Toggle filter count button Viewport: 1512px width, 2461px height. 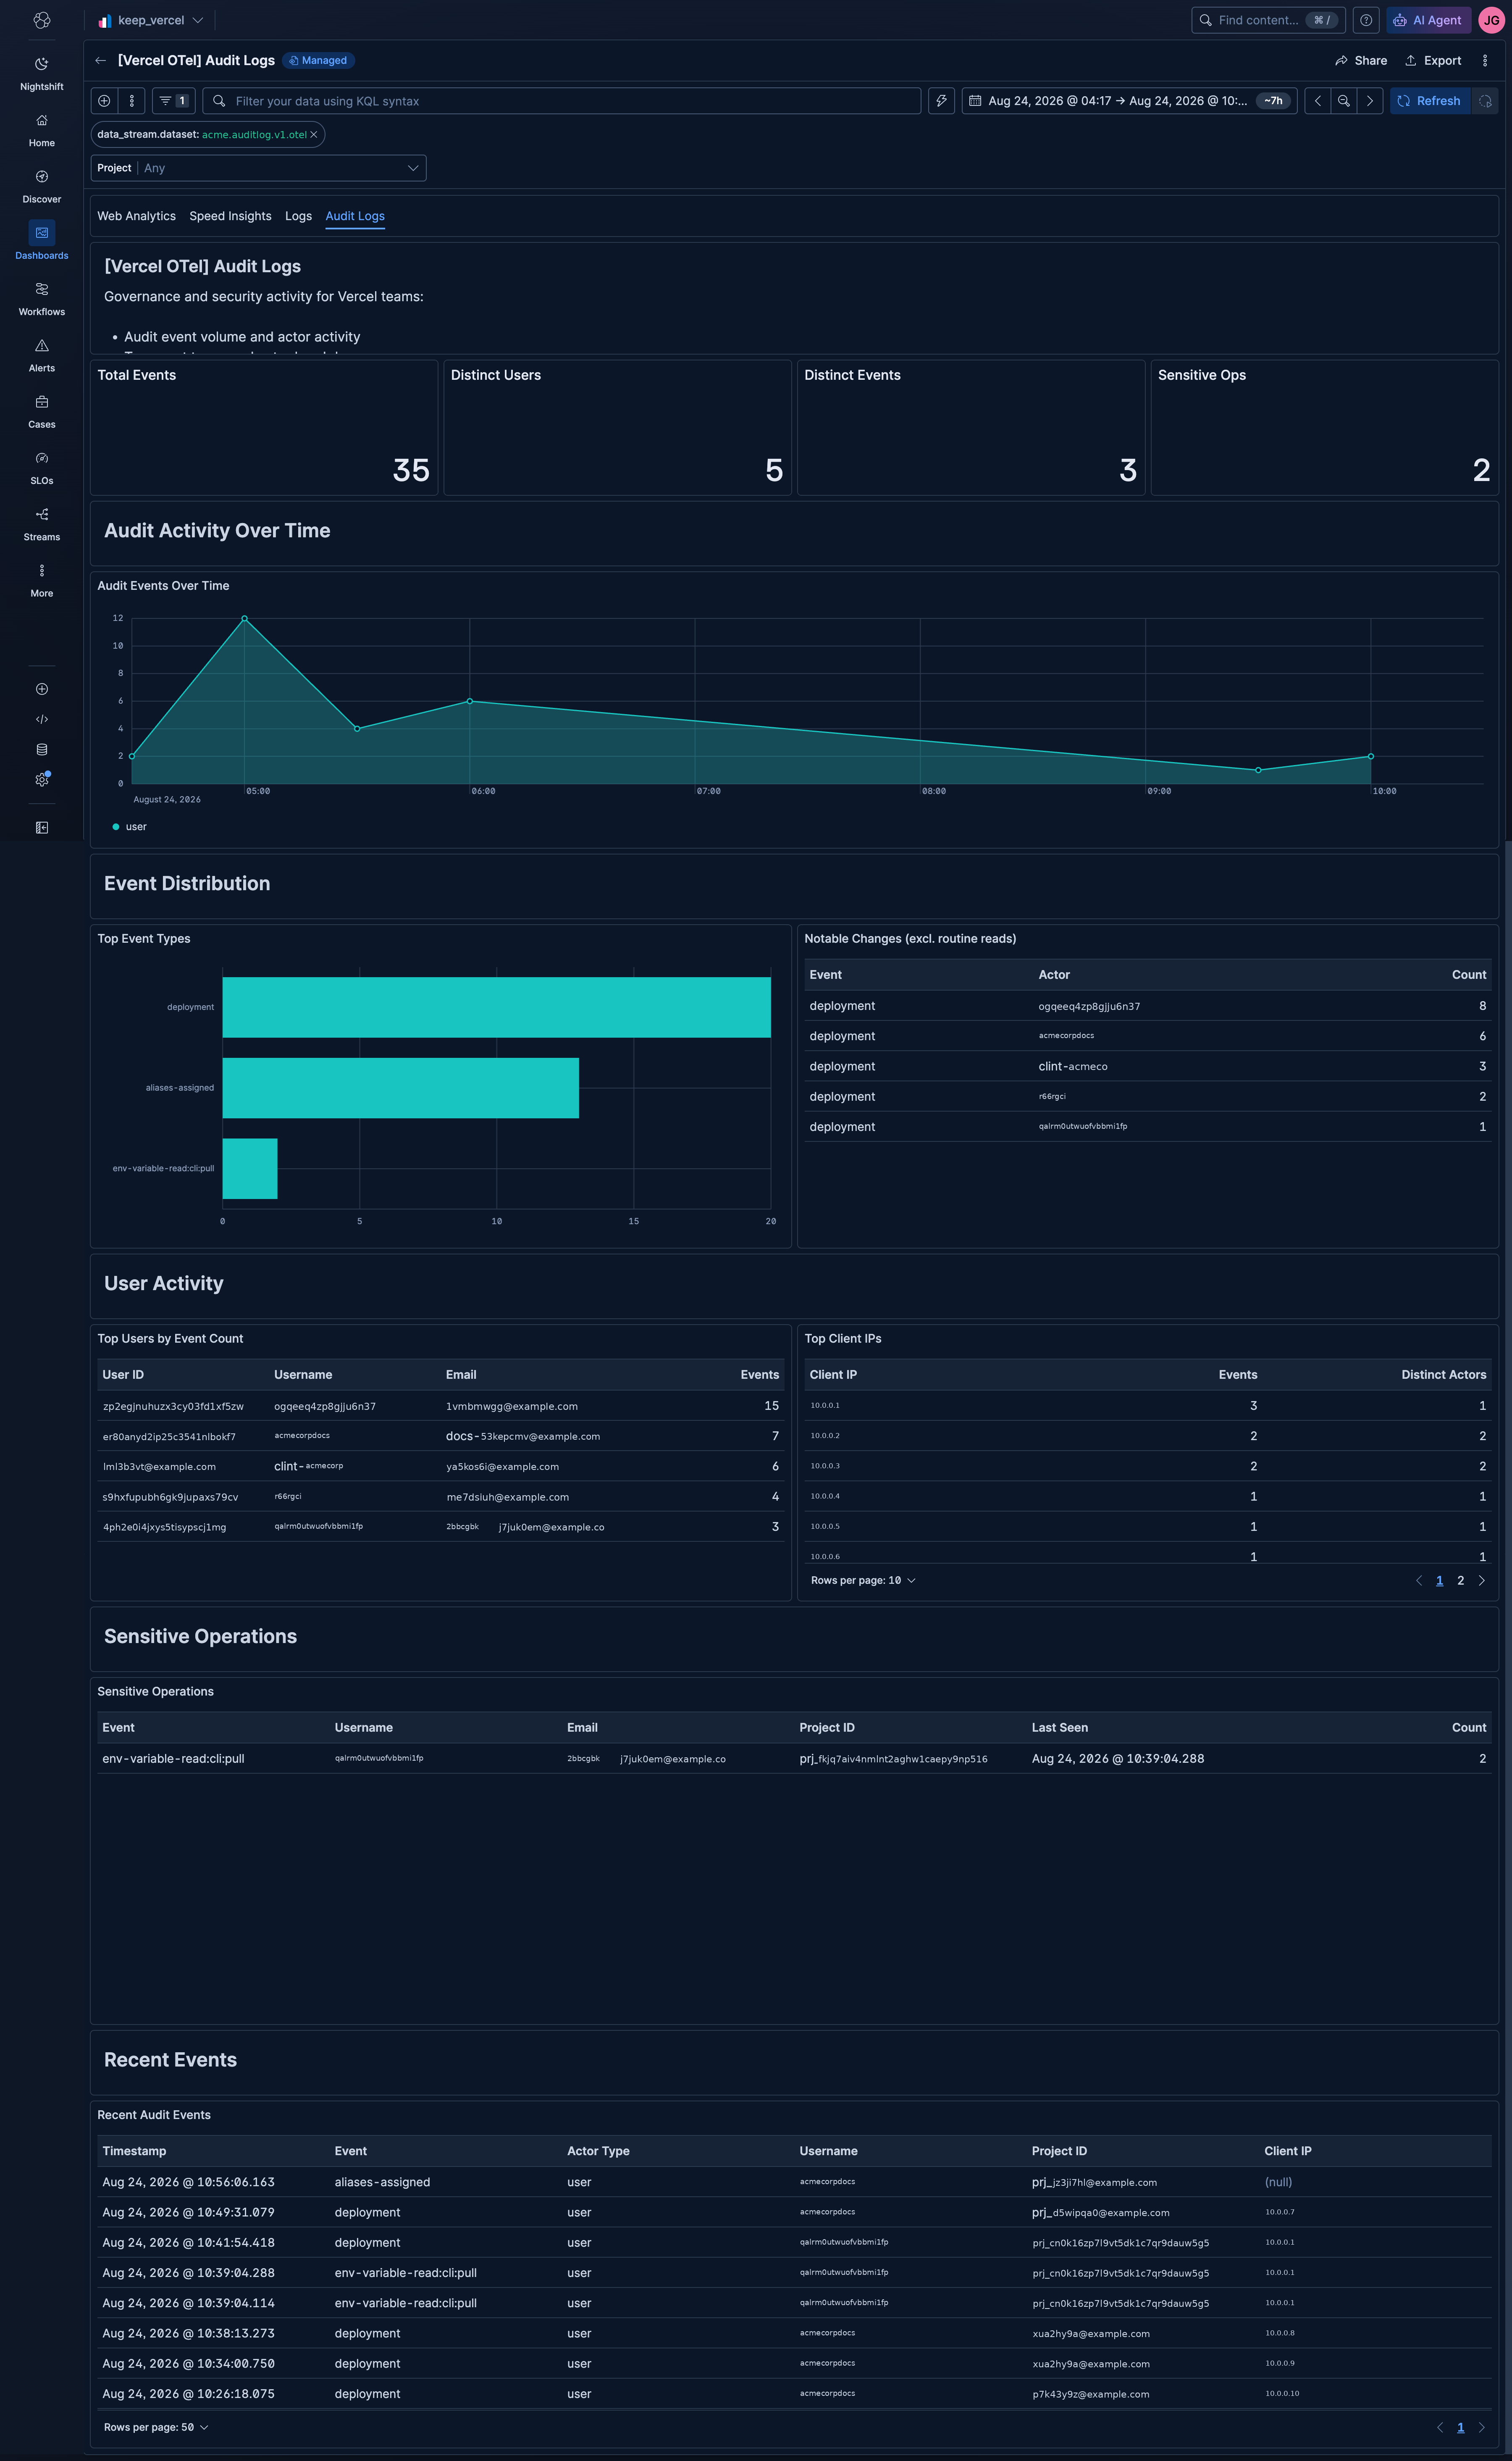click(x=174, y=101)
